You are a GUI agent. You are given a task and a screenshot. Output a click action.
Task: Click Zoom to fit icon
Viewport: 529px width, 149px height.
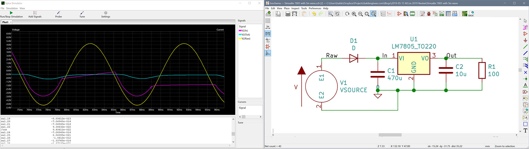point(367,14)
